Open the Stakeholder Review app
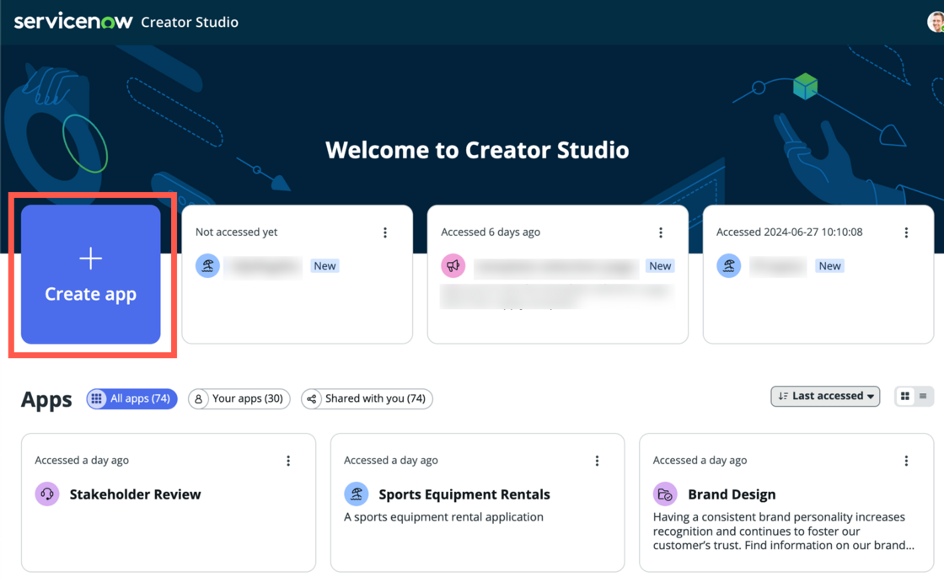Screen dimensions: 944x582 pyautogui.click(x=135, y=494)
